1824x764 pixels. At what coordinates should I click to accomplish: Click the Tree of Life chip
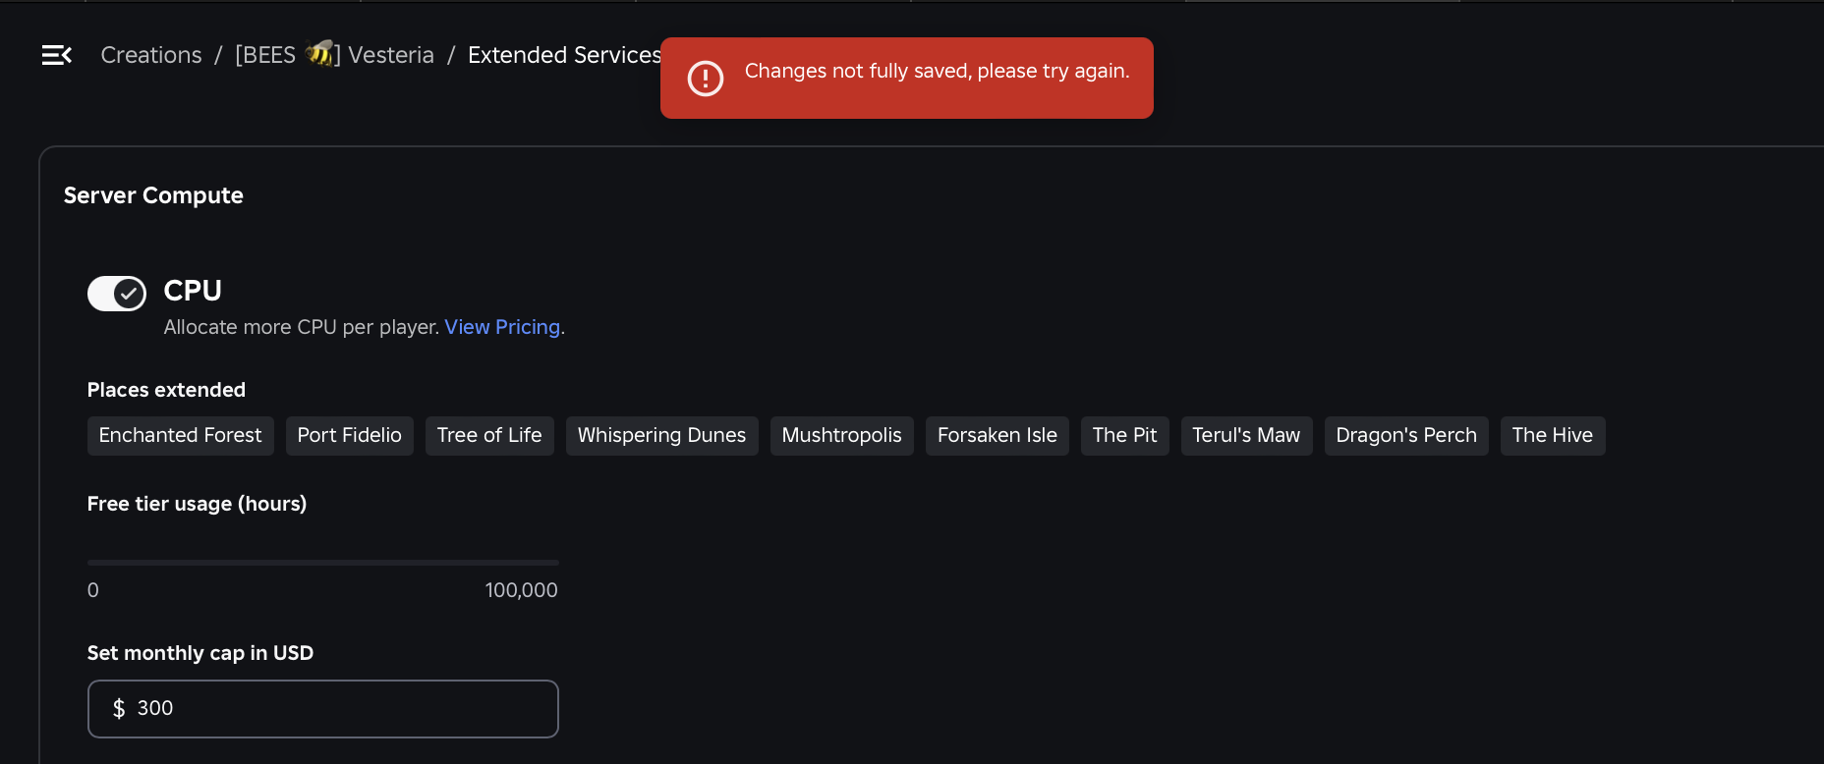click(x=489, y=435)
